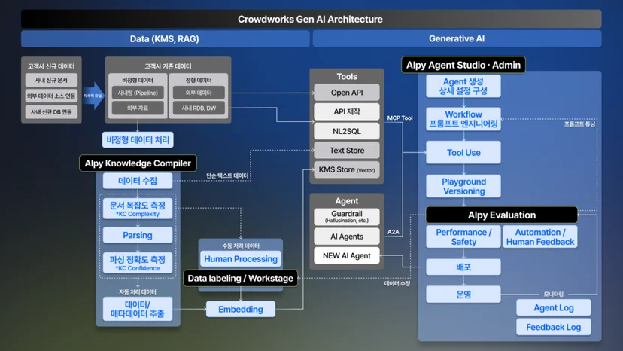Click the 비정형 데이터 column heading
The height and width of the screenshot is (351, 623).
coord(138,80)
